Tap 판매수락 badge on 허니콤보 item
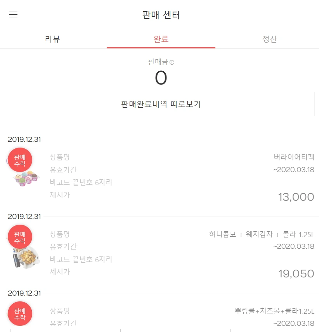The width and height of the screenshot is (319, 332). point(20,237)
